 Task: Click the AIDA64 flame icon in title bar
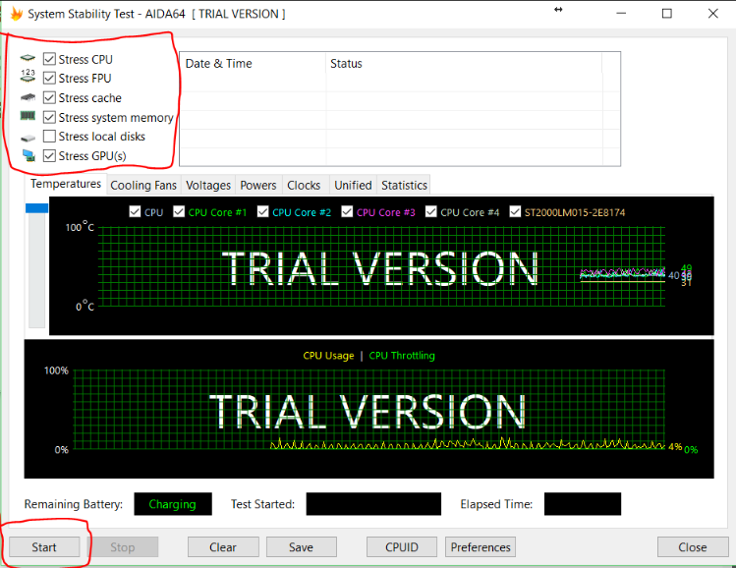17,14
